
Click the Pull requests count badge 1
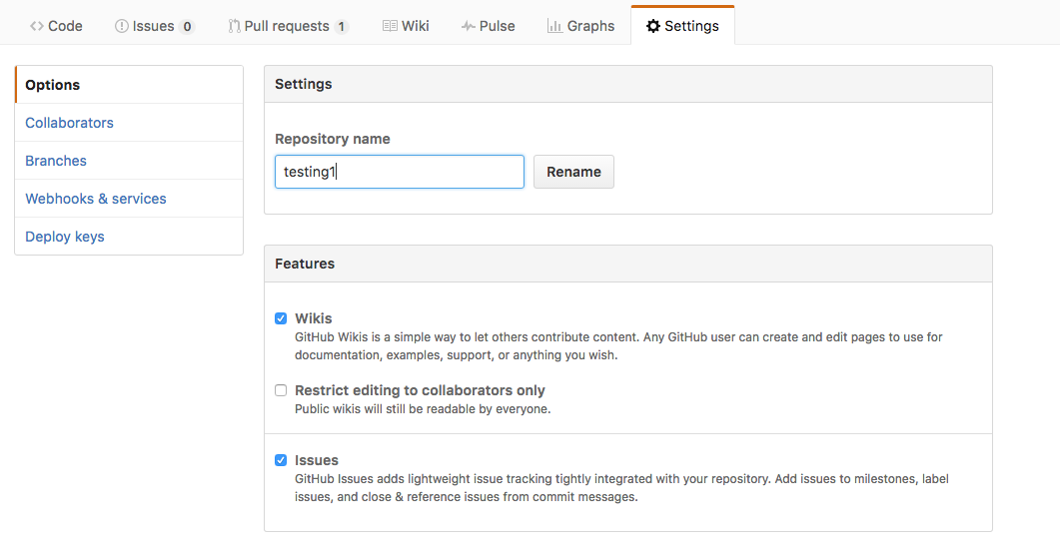(342, 26)
